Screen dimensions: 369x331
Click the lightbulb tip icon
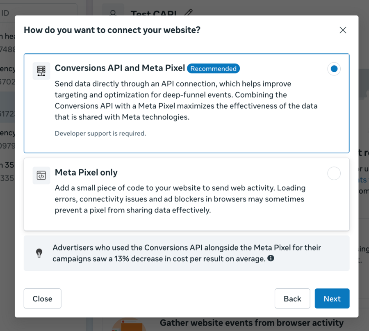(39, 253)
